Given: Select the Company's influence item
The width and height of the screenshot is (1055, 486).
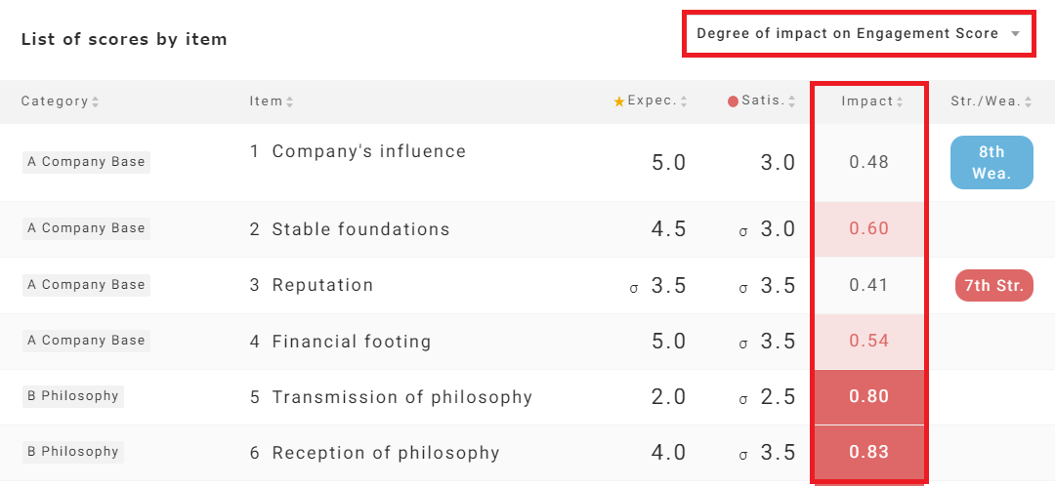Looking at the screenshot, I should 368,151.
